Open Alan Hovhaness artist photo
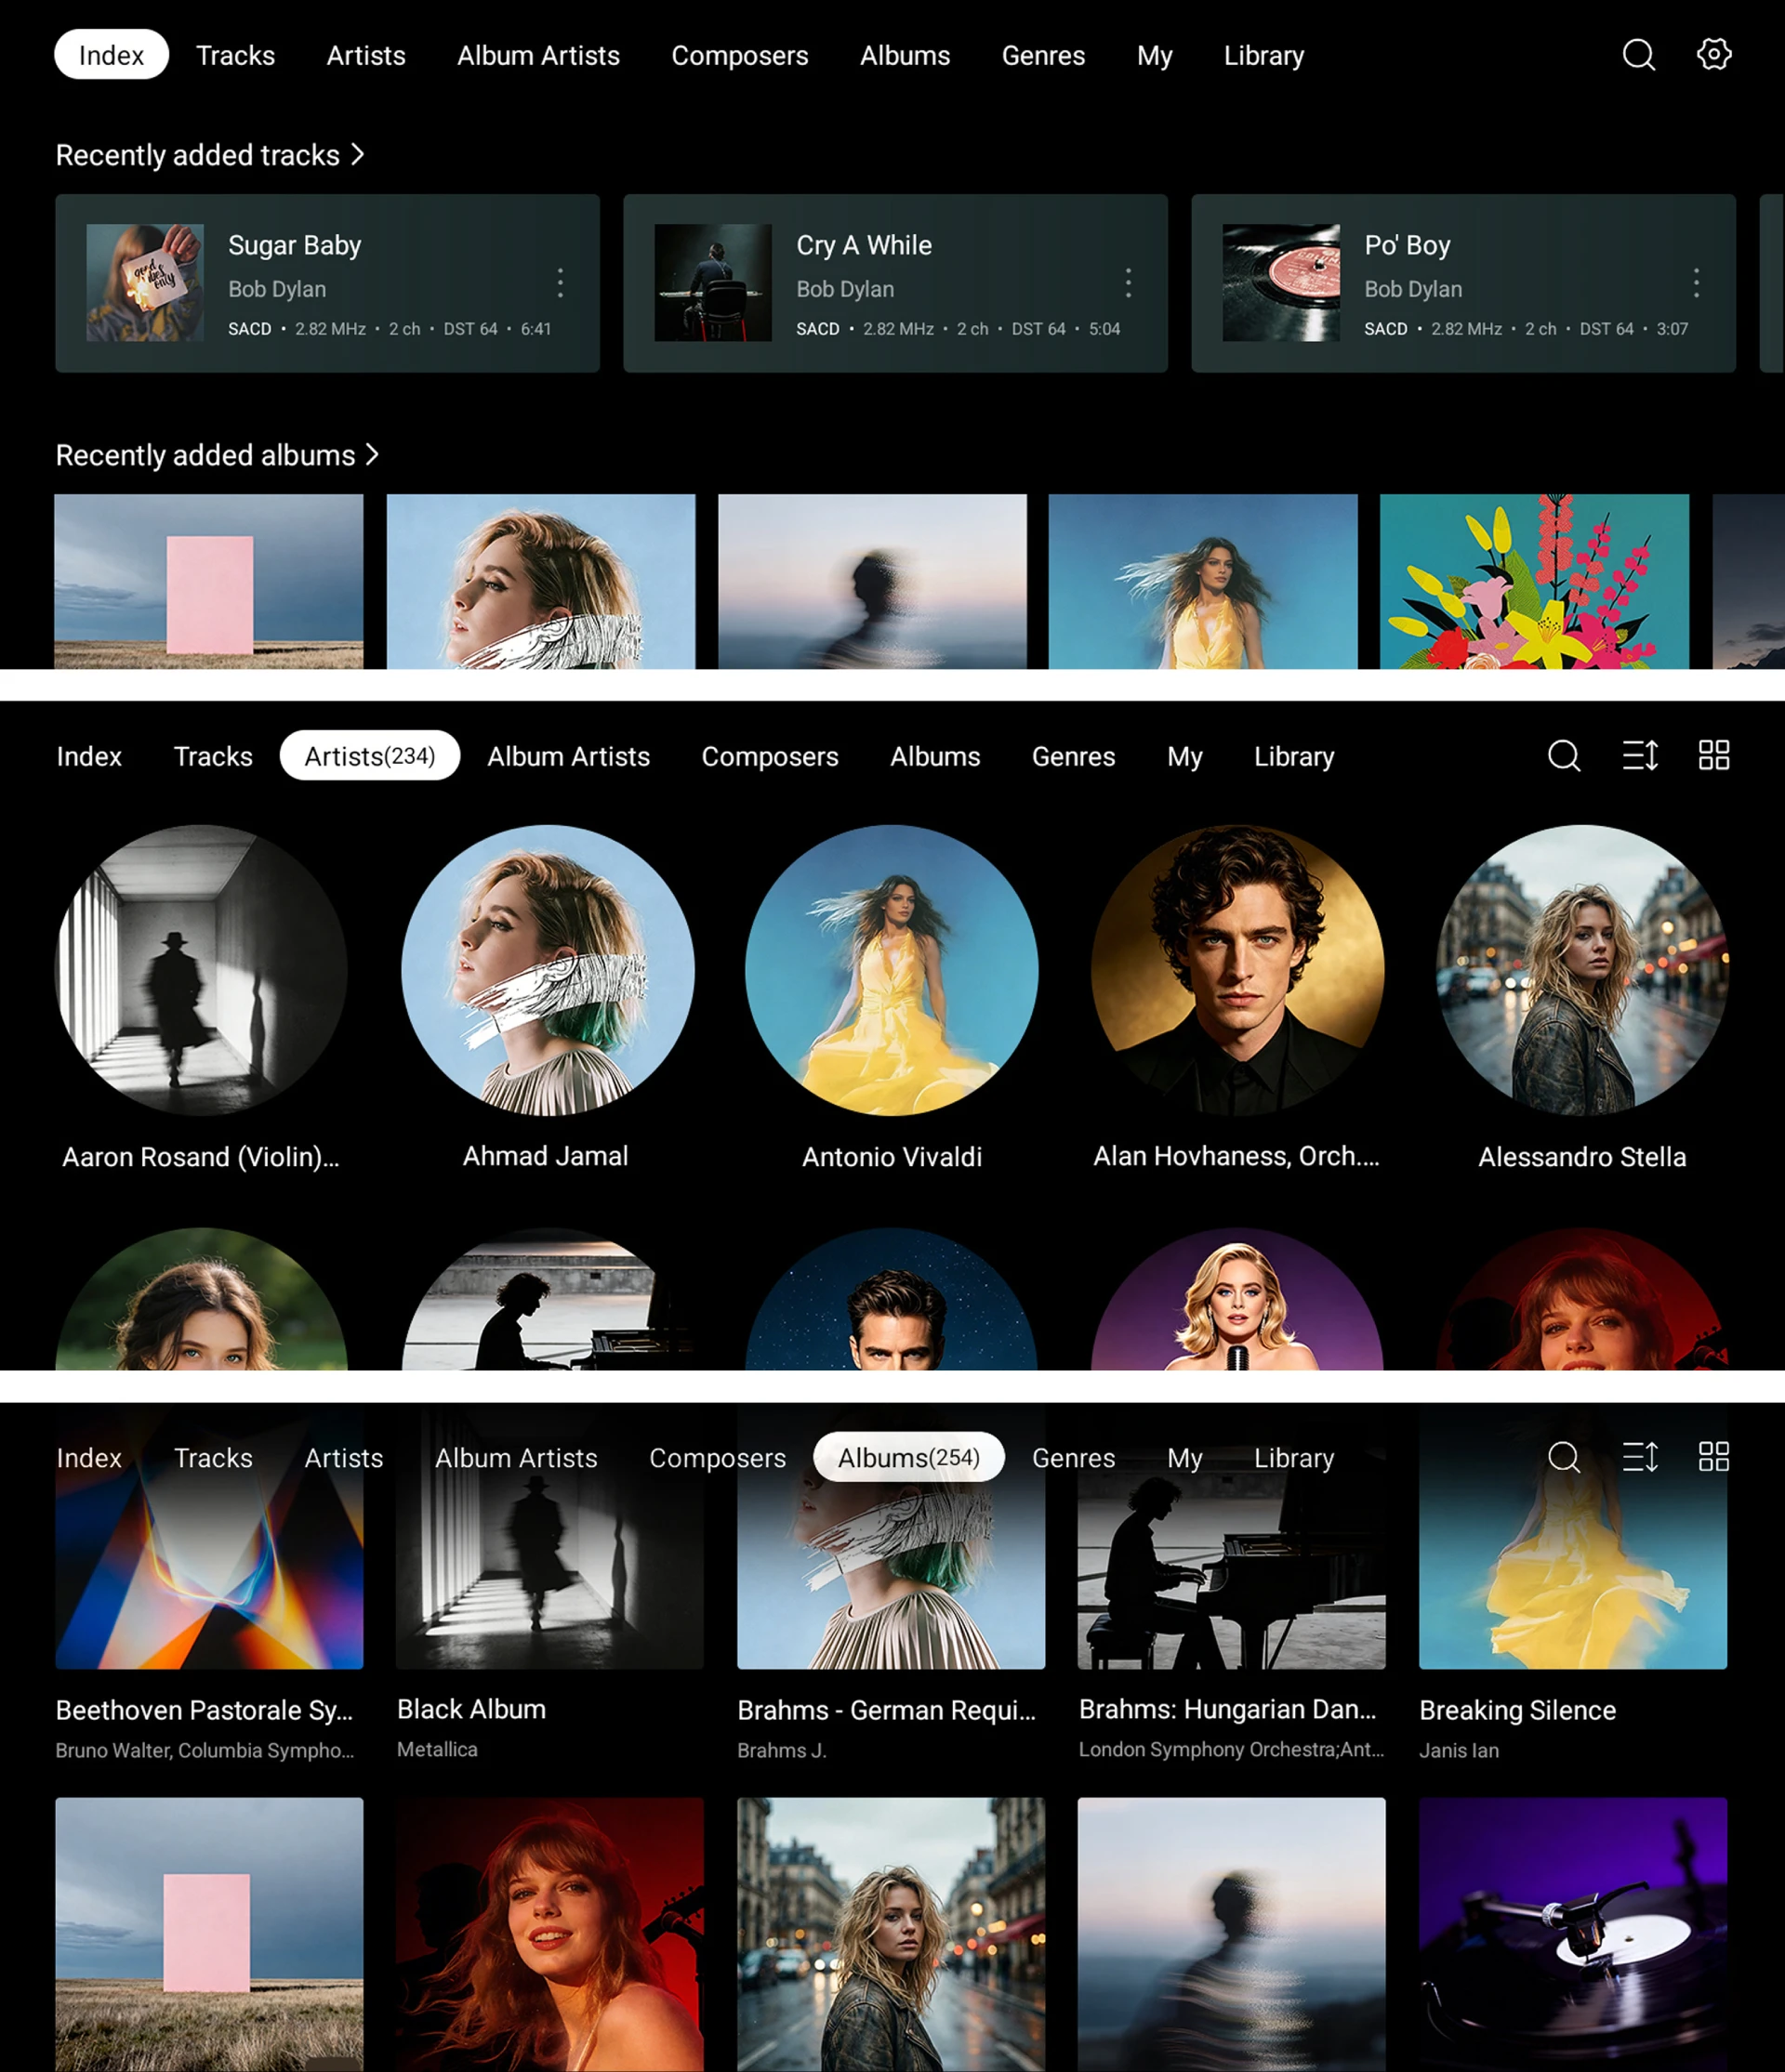Screen dimensions: 1785x2072 click(1237, 970)
